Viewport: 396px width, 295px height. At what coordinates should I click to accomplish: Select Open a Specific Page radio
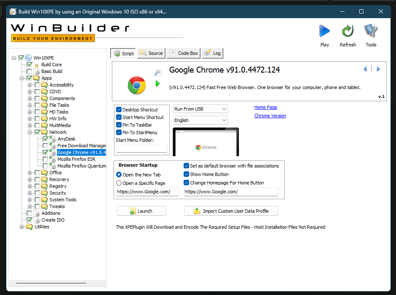[x=119, y=183]
